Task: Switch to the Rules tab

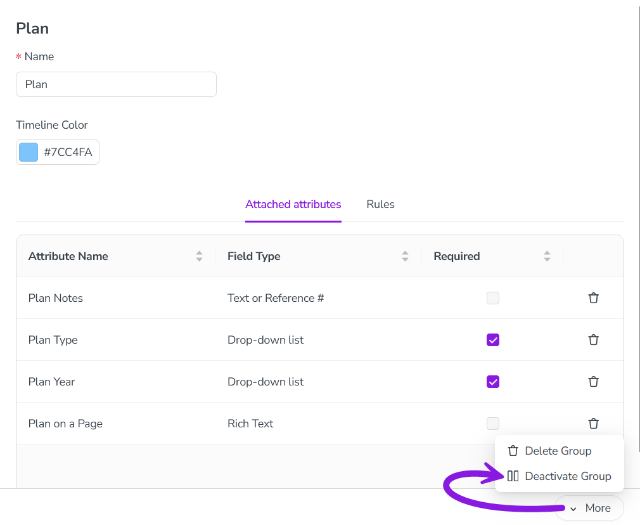Action: point(380,204)
